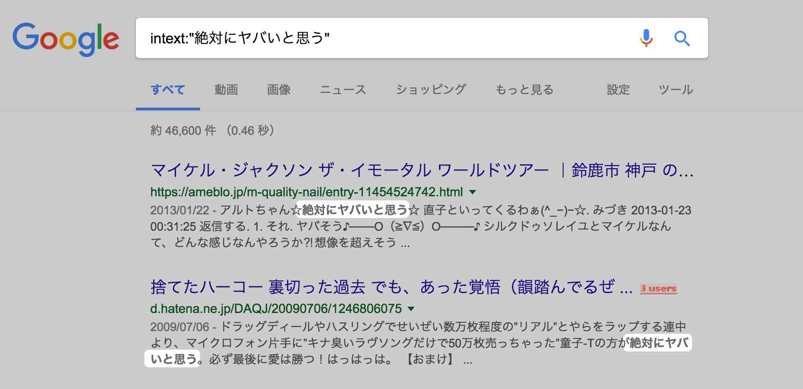Open the ツール tools menu
The width and height of the screenshot is (803, 389).
676,90
